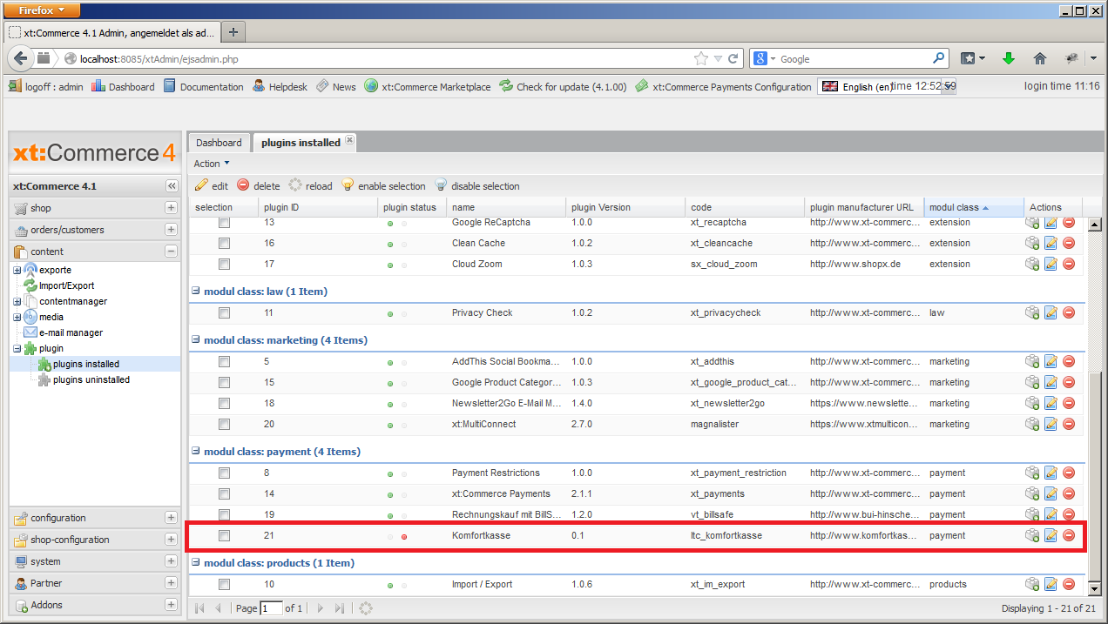
Task: Go to first page in paging bar
Action: tap(201, 608)
